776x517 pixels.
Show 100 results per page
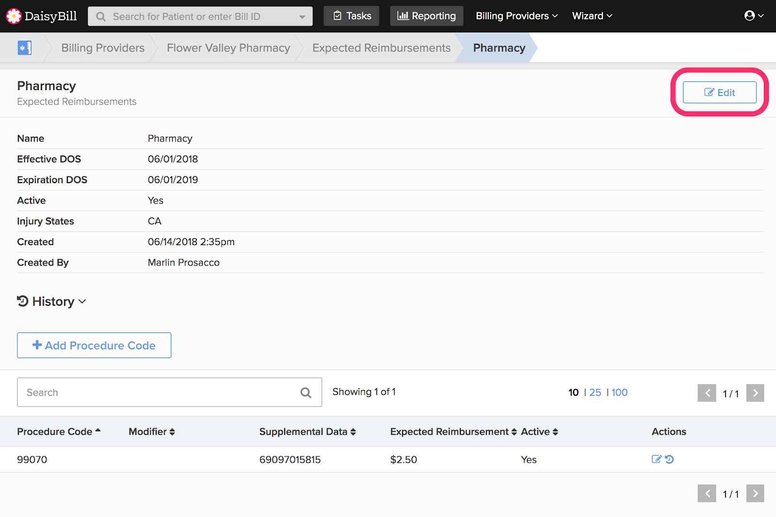pos(619,392)
